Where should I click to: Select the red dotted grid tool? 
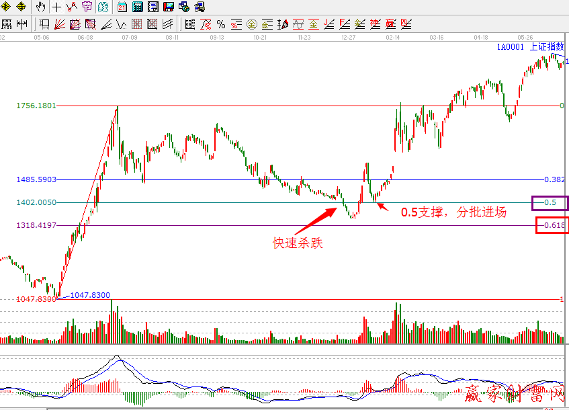(x=137, y=24)
